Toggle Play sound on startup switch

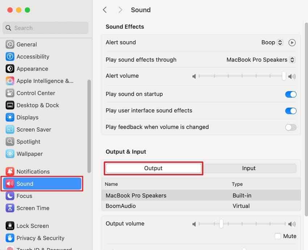coord(291,94)
